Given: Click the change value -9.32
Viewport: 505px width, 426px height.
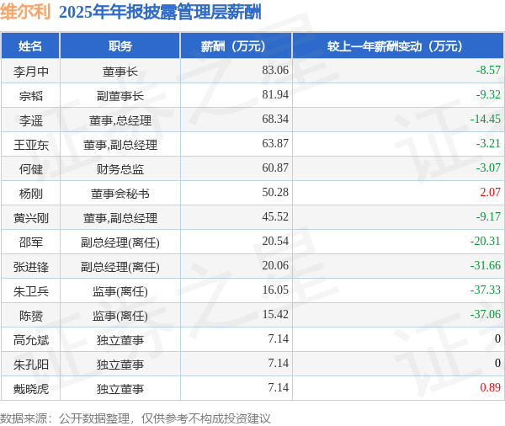Looking at the screenshot, I should (488, 94).
